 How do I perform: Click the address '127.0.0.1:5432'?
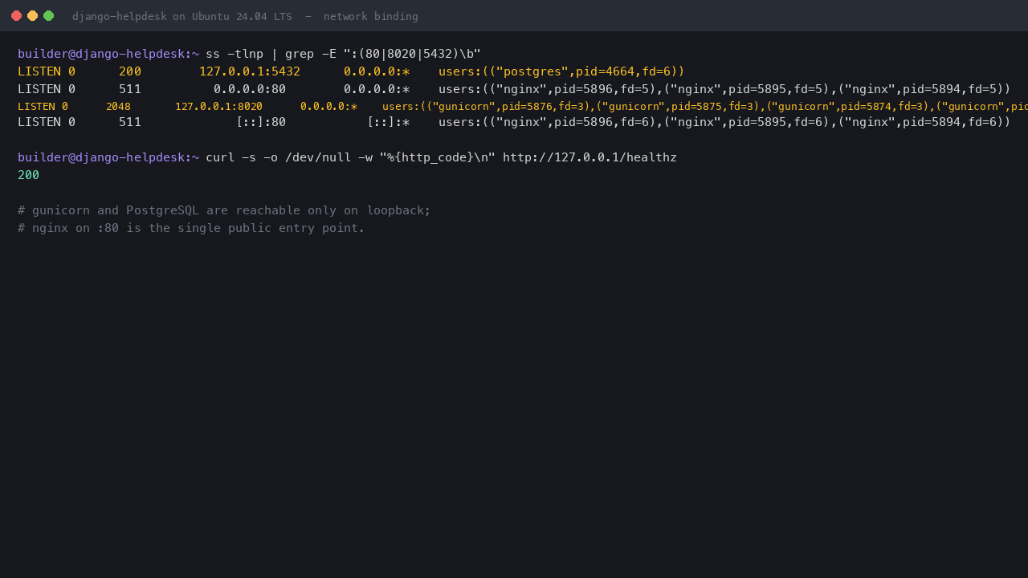250,71
